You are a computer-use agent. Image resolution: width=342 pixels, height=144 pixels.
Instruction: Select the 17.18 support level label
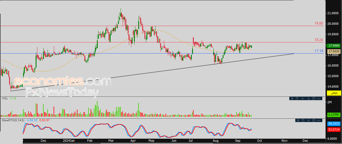(318, 51)
